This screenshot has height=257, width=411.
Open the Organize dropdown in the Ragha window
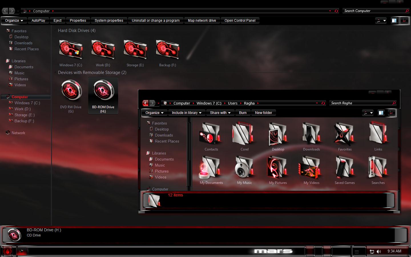click(154, 113)
